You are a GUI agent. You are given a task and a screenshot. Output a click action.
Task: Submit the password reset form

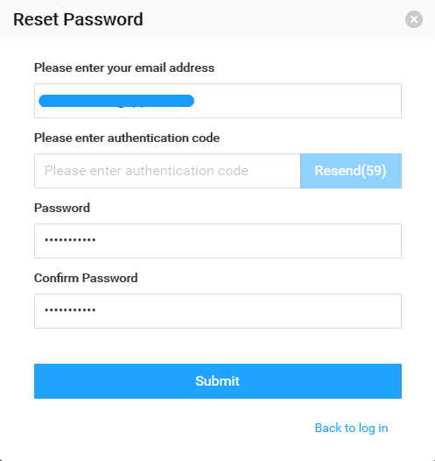[x=218, y=381]
